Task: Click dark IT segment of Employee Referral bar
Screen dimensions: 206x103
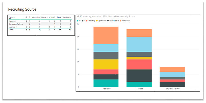Action: click(172, 84)
